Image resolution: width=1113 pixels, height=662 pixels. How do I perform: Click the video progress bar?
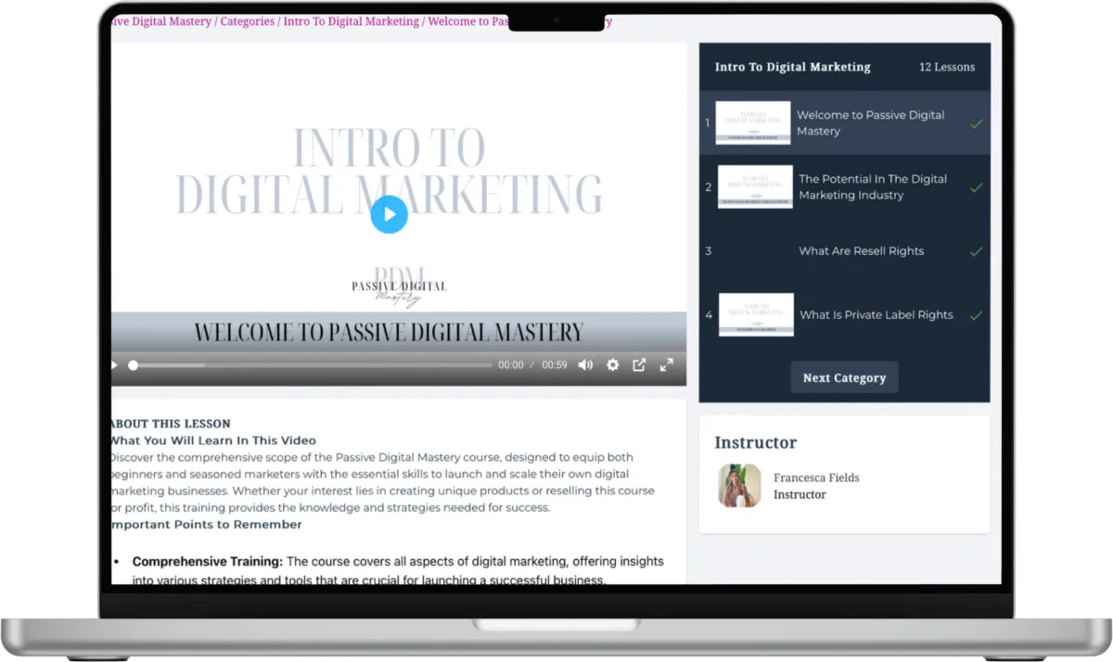point(313,365)
